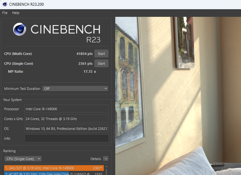This screenshot has width=241, height=175.
Task: Open the CPU (Single Core) ranking dropdown
Action: pyautogui.click(x=23, y=158)
